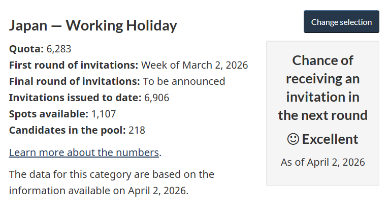The width and height of the screenshot is (390, 215).
Task: Click the Invitations issued to date label
Action: pos(75,98)
